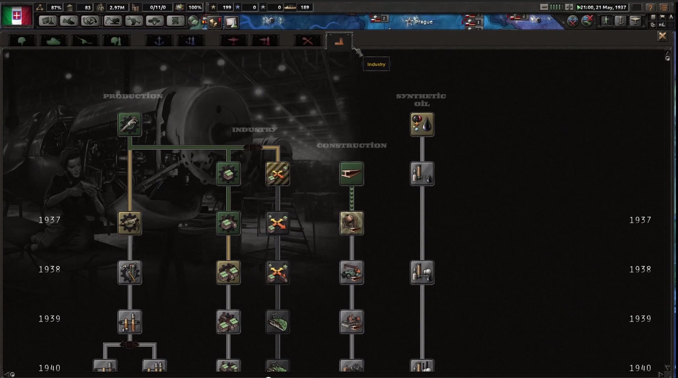The height and width of the screenshot is (378, 678).
Task: Select the 1939 Dispersed Industry tank technology
Action: pyautogui.click(x=277, y=322)
